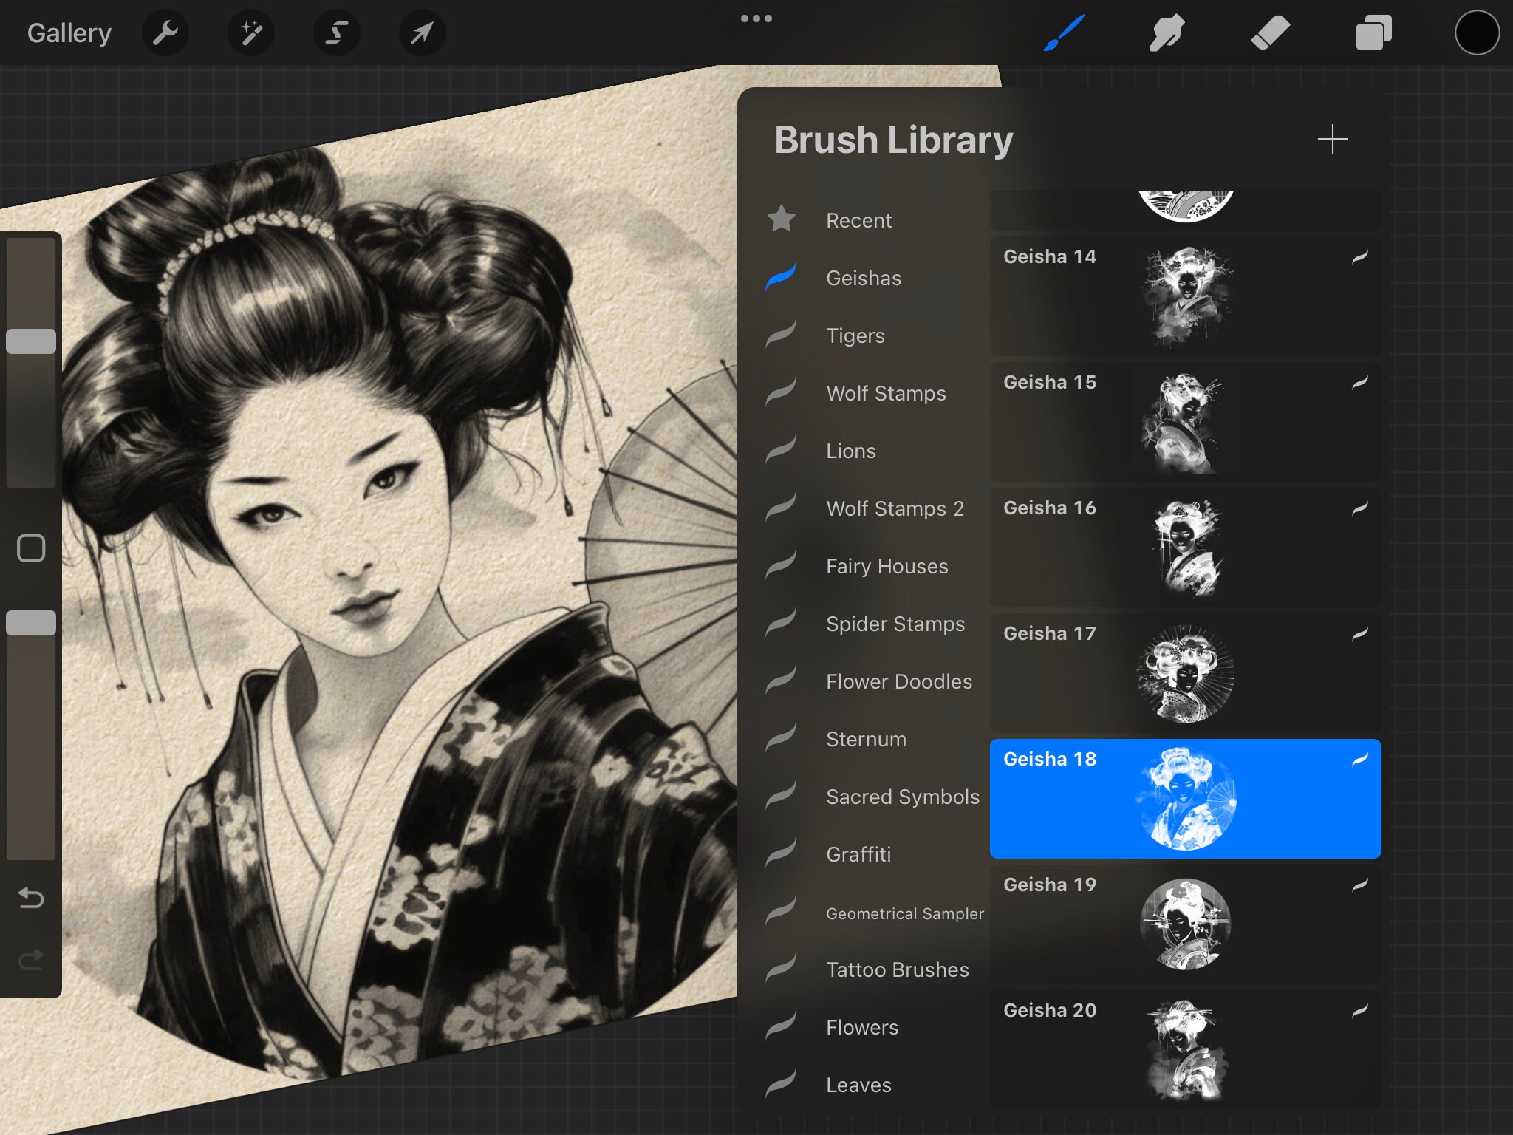This screenshot has width=1513, height=1135.
Task: Select the Selection S tool
Action: tap(337, 33)
